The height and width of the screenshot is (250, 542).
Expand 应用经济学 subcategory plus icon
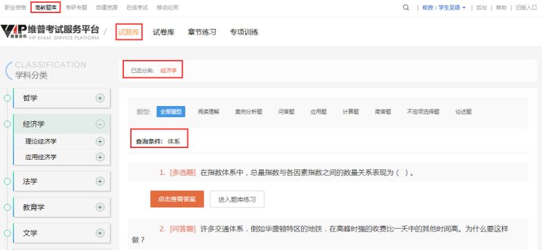pos(100,157)
